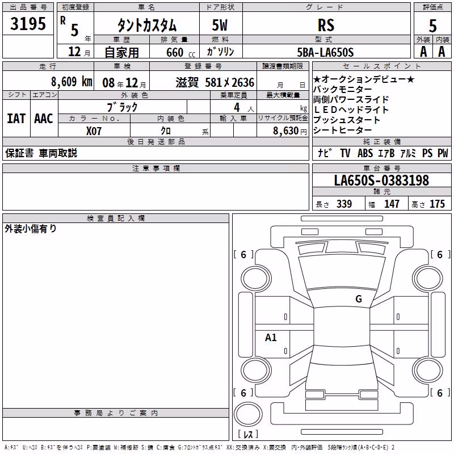Viewport: 454px width, 454px height.
Task: Click the 検査員記入欄 header
Action: coord(116,218)
